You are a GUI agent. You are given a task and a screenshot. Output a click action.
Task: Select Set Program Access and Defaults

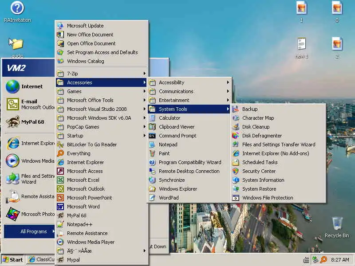pos(102,52)
